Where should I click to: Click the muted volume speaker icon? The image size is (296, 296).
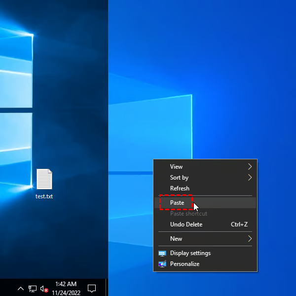pos(44,288)
